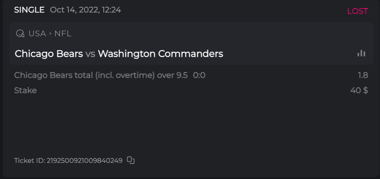This screenshot has height=179, width=380.
Task: Copy the ticket ID to clipboard
Action: pos(131,160)
